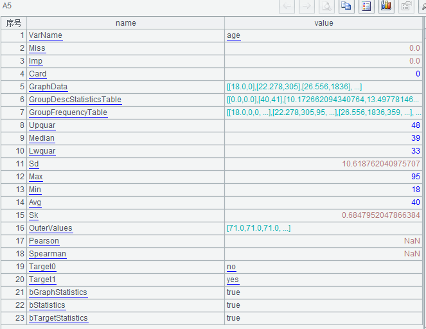Click the bulleted list view icon
The height and width of the screenshot is (329, 426).
[x=366, y=6]
